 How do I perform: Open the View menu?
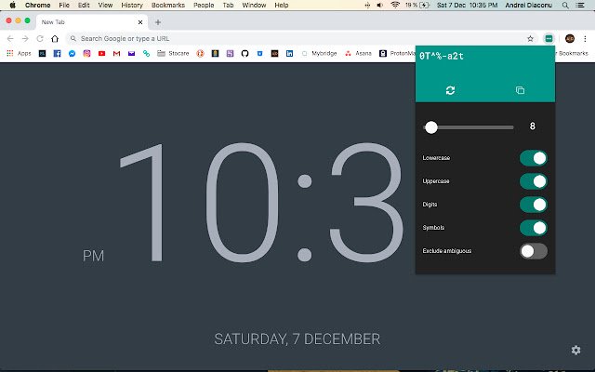tap(105, 6)
